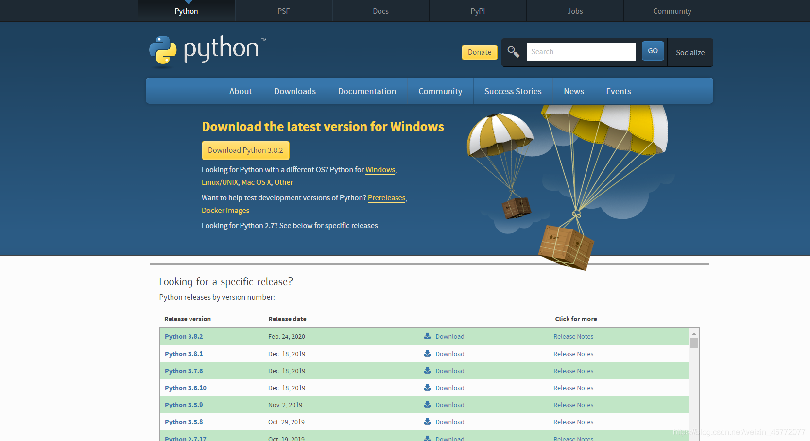Image resolution: width=810 pixels, height=441 pixels.
Task: Click the download icon for Python 3.5.9
Action: click(x=427, y=405)
